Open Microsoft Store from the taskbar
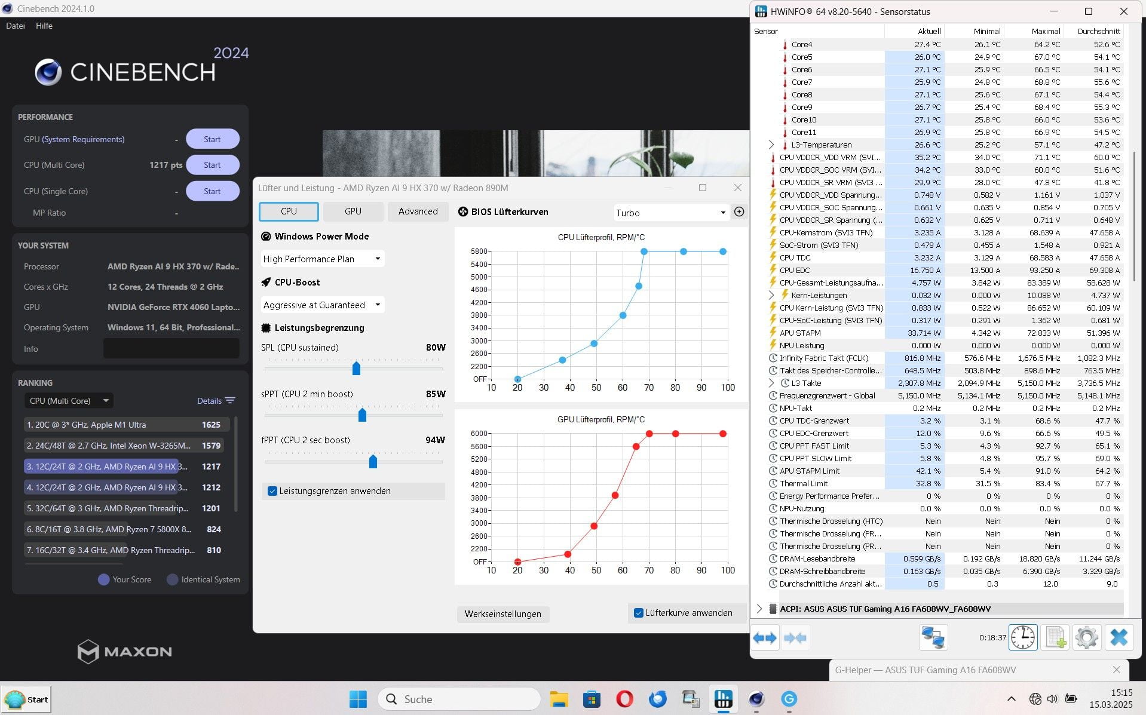 pos(592,699)
